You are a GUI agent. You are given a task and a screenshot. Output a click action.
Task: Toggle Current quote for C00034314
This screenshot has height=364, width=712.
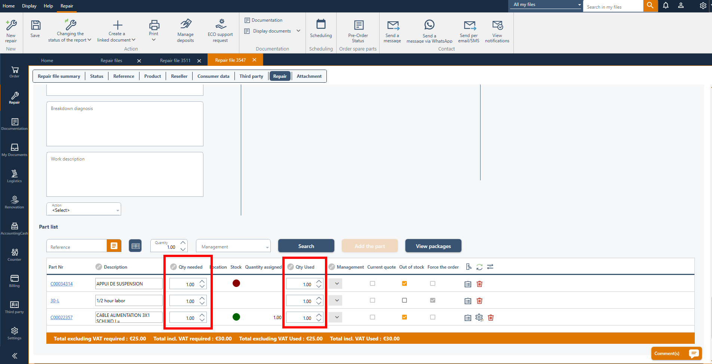click(x=372, y=284)
